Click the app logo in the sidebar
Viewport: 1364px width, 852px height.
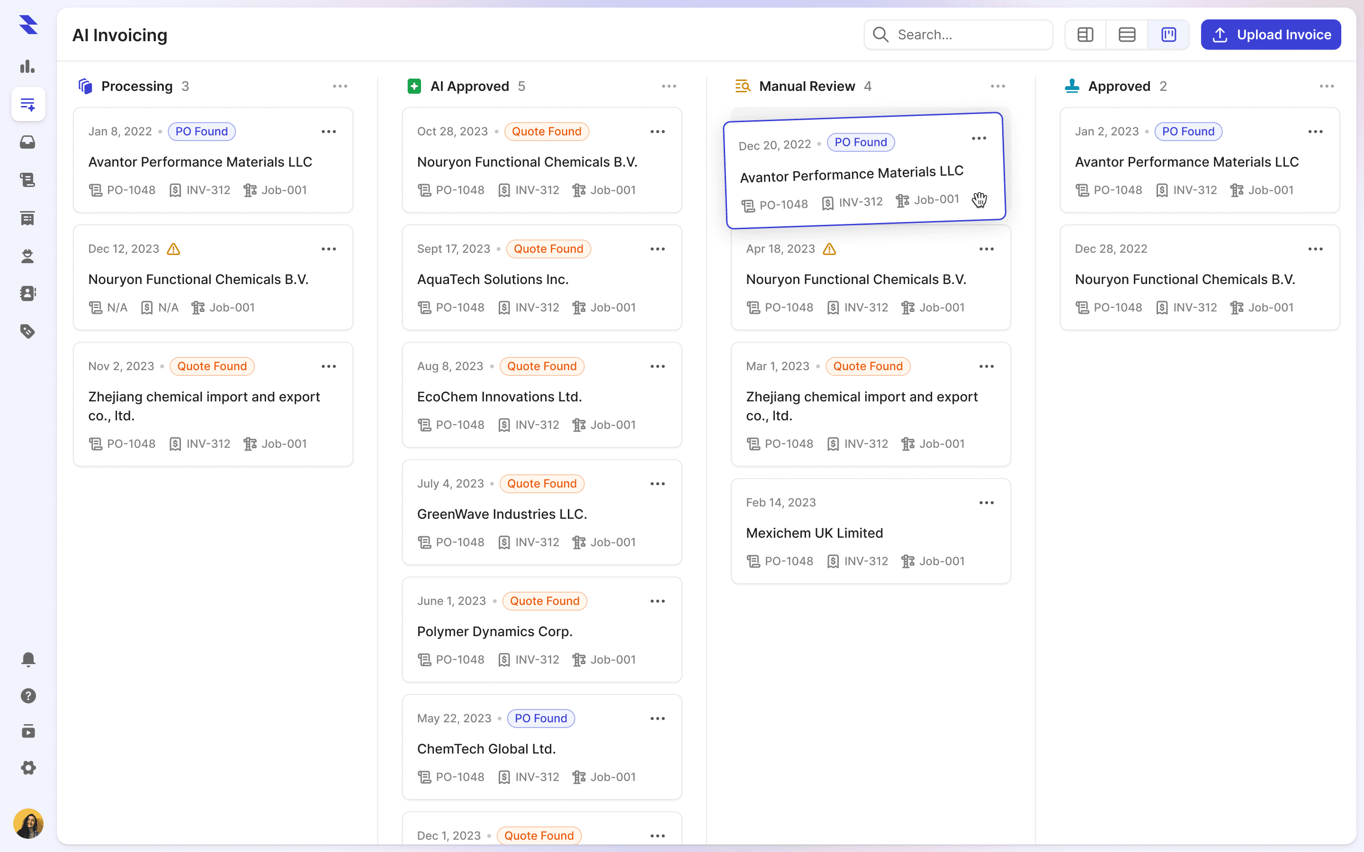(28, 26)
